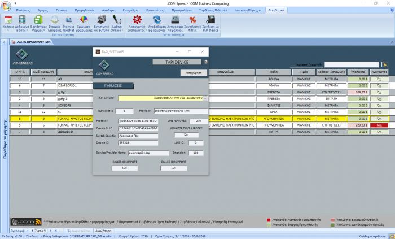Click the Device ID field
The image size is (395, 239).
(x=138, y=143)
